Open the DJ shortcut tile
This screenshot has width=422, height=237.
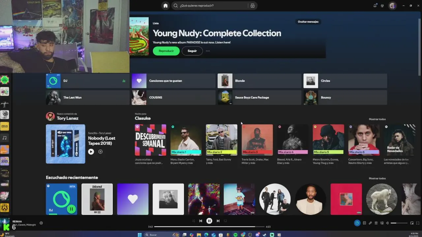pos(88,81)
